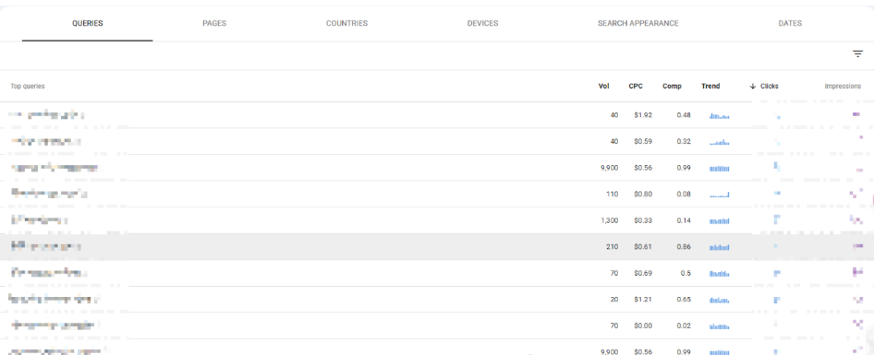The height and width of the screenshot is (355, 874).
Task: Click the trend sparkline in the $0.61 row
Action: pos(719,247)
